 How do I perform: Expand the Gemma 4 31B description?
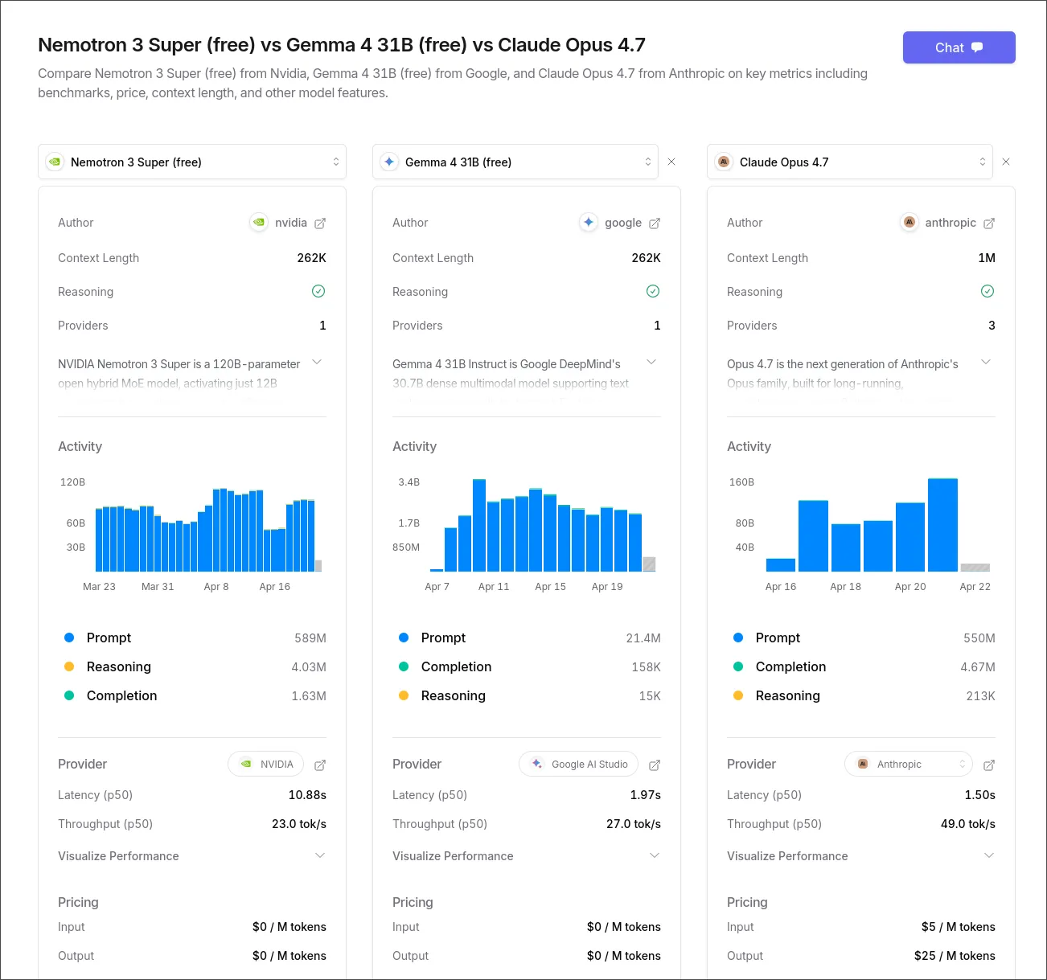(x=651, y=363)
